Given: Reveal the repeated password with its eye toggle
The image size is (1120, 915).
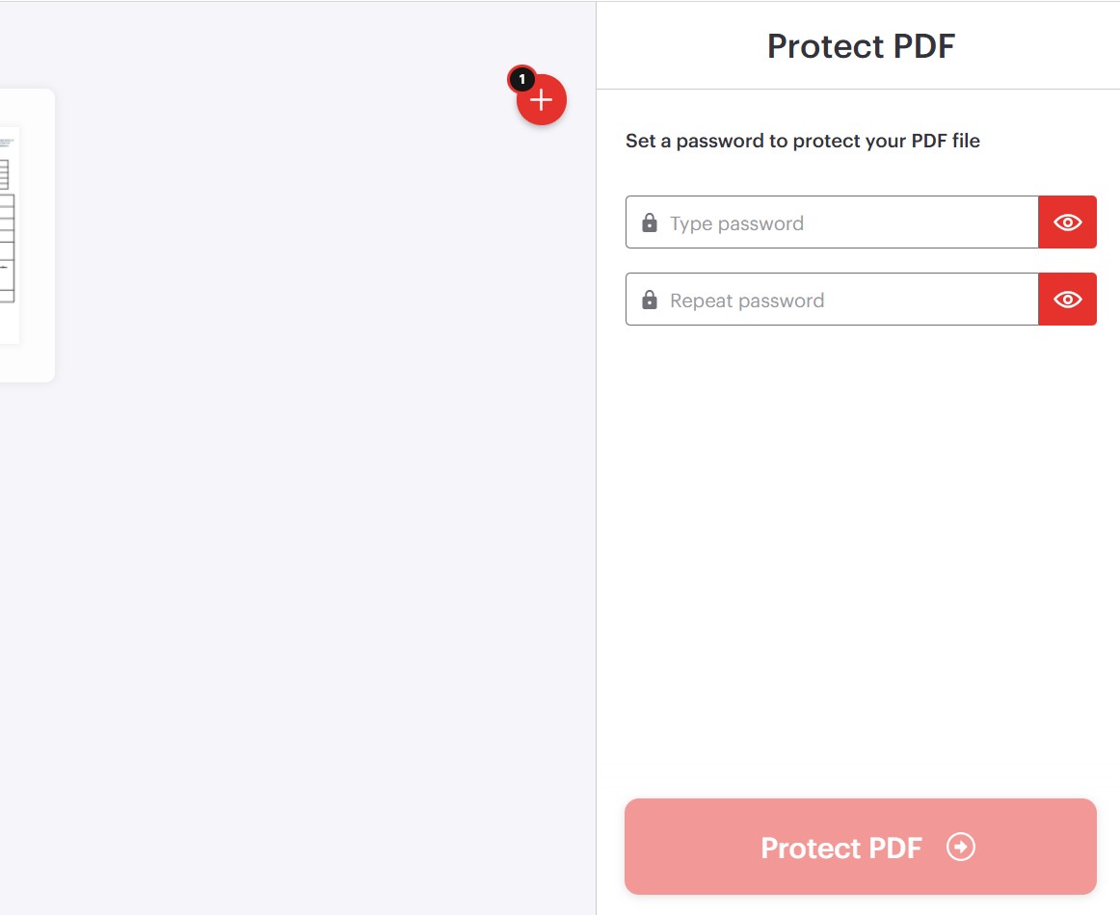Looking at the screenshot, I should [x=1067, y=300].
